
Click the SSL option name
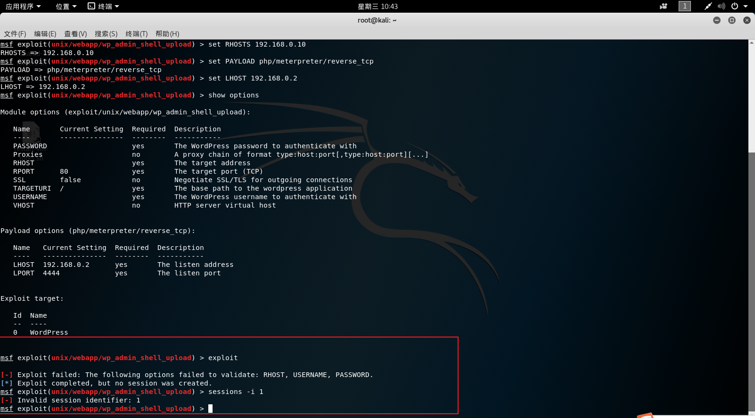click(x=19, y=180)
